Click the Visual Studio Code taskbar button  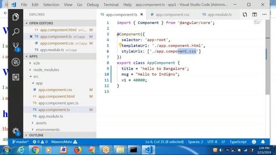148,150
